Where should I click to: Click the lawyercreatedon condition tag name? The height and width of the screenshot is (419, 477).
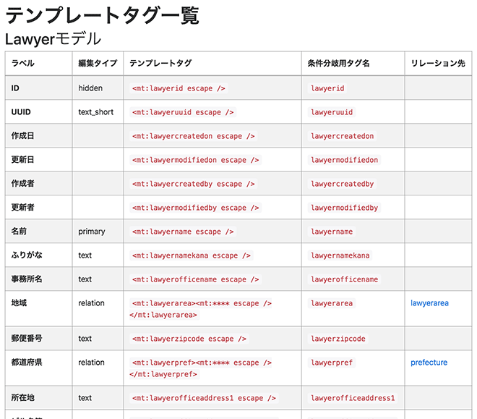point(342,136)
